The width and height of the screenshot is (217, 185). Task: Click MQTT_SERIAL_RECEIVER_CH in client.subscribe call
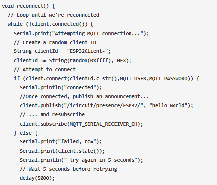[x=103, y=124]
